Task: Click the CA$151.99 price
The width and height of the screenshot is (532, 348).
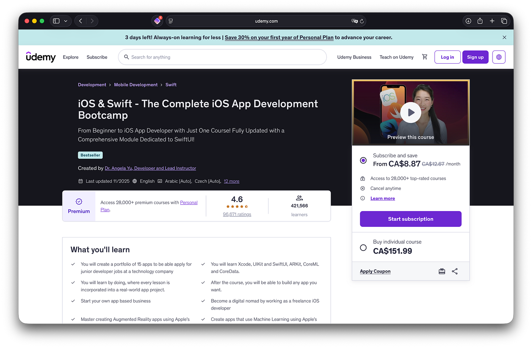Action: click(392, 251)
